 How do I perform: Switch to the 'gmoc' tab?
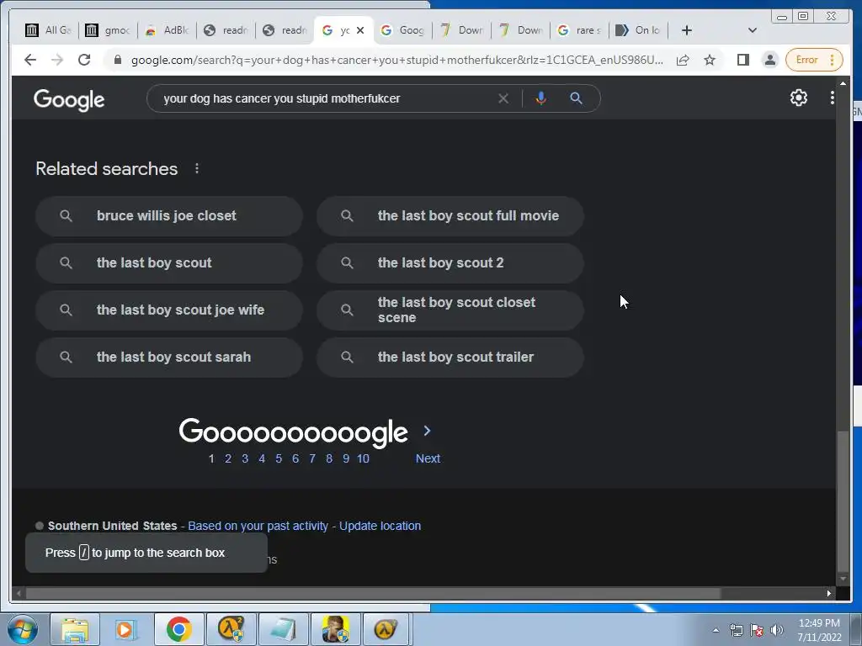tap(109, 30)
